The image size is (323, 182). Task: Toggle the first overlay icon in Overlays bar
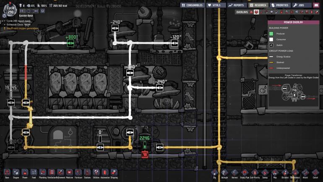coord(251,12)
